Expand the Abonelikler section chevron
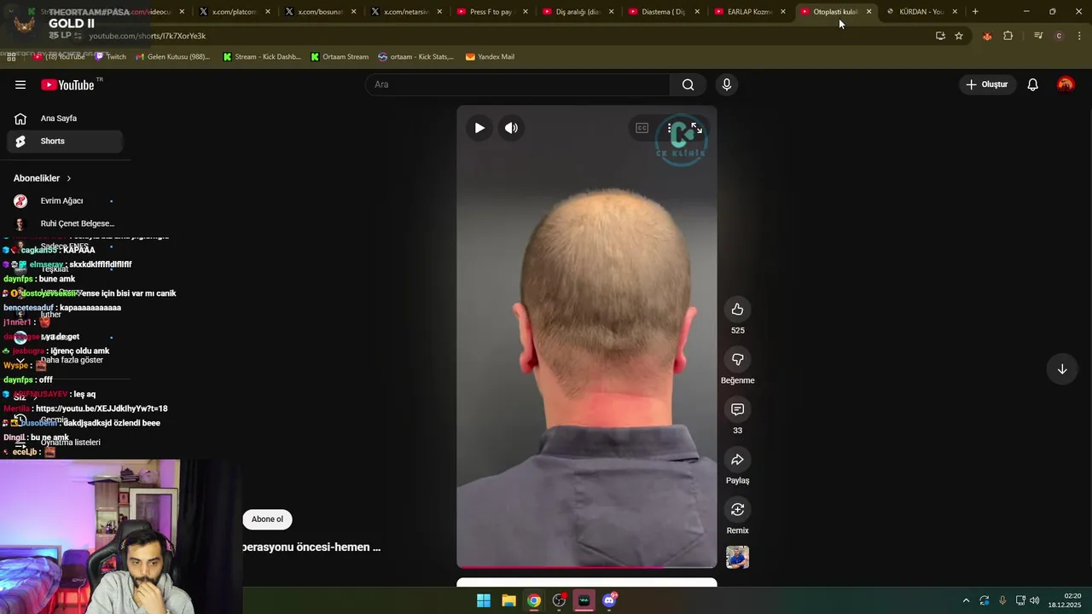The image size is (1092, 614). tap(69, 178)
